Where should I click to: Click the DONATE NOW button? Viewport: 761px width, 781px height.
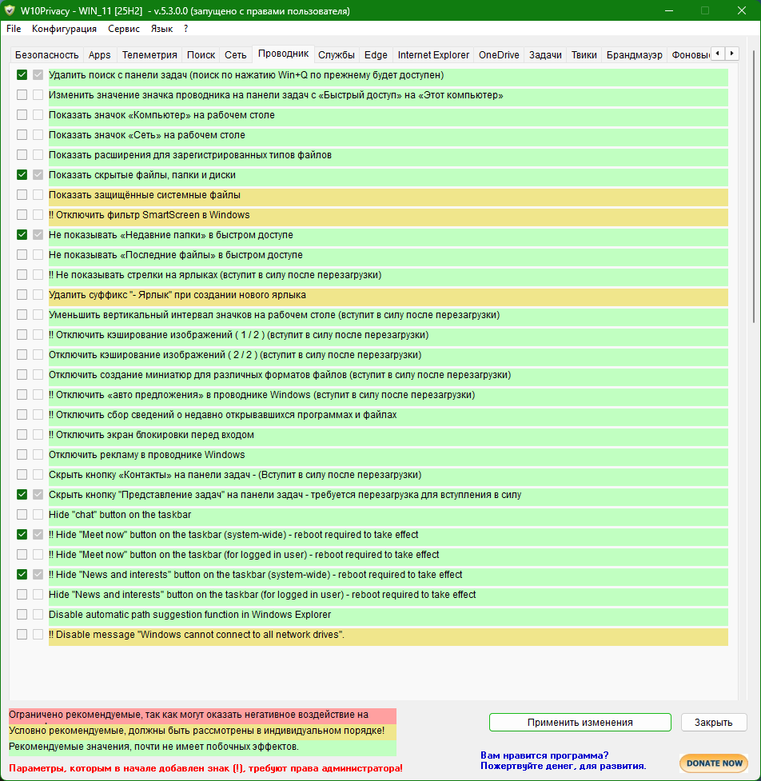[x=713, y=763]
